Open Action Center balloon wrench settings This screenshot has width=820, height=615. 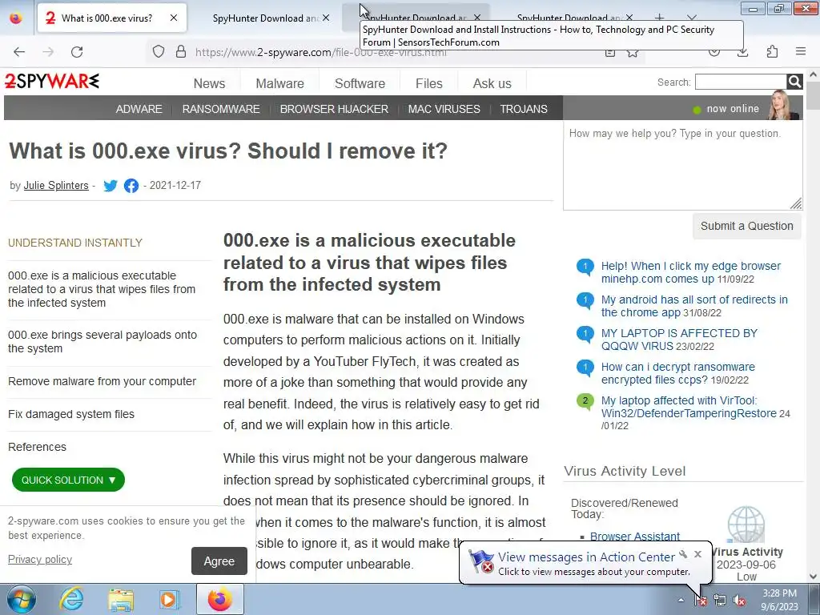point(683,554)
